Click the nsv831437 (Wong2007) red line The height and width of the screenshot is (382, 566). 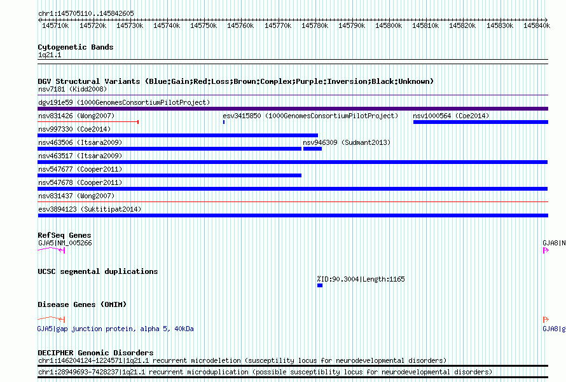[x=293, y=202]
